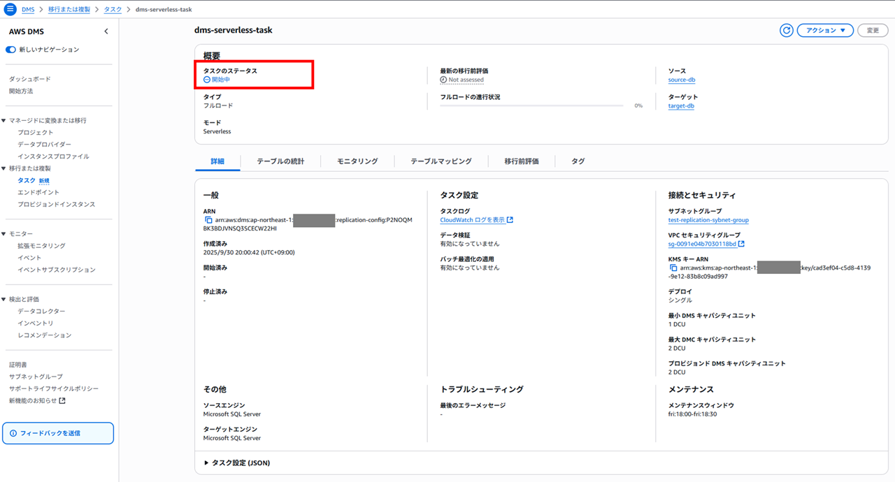Image resolution: width=895 pixels, height=482 pixels.
Task: Select the 詳細 tab
Action: coord(217,161)
